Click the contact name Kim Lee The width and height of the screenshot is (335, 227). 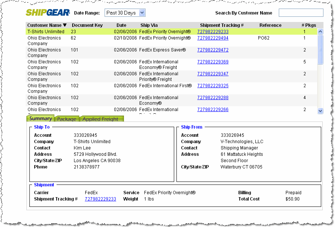(82, 148)
